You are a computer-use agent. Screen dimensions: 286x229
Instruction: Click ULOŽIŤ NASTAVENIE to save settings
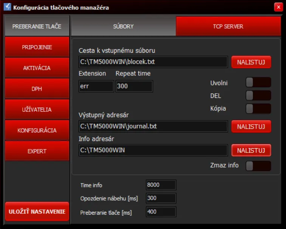(x=37, y=212)
